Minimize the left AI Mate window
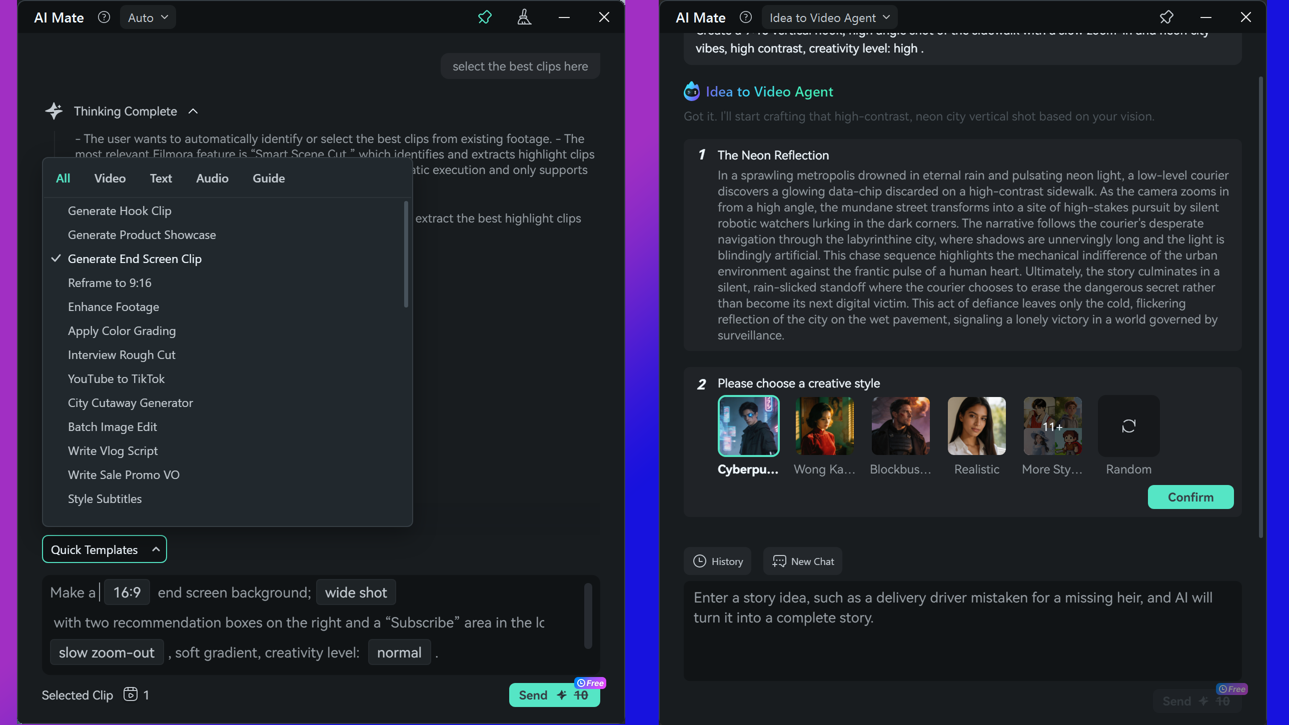 pyautogui.click(x=564, y=17)
